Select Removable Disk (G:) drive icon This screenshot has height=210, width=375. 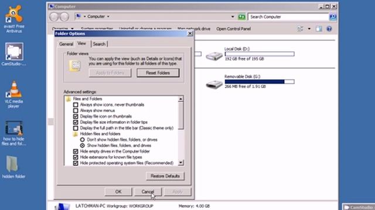(x=214, y=84)
